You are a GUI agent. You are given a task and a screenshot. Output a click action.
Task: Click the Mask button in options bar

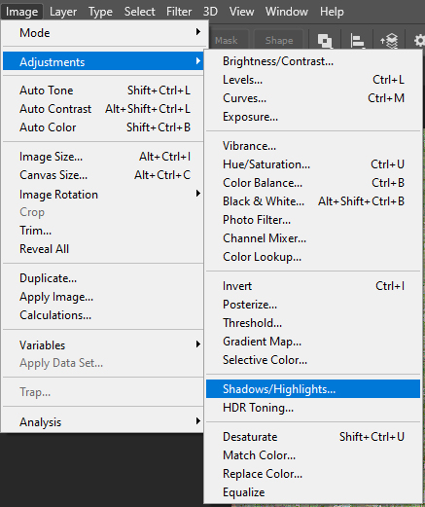(x=227, y=41)
